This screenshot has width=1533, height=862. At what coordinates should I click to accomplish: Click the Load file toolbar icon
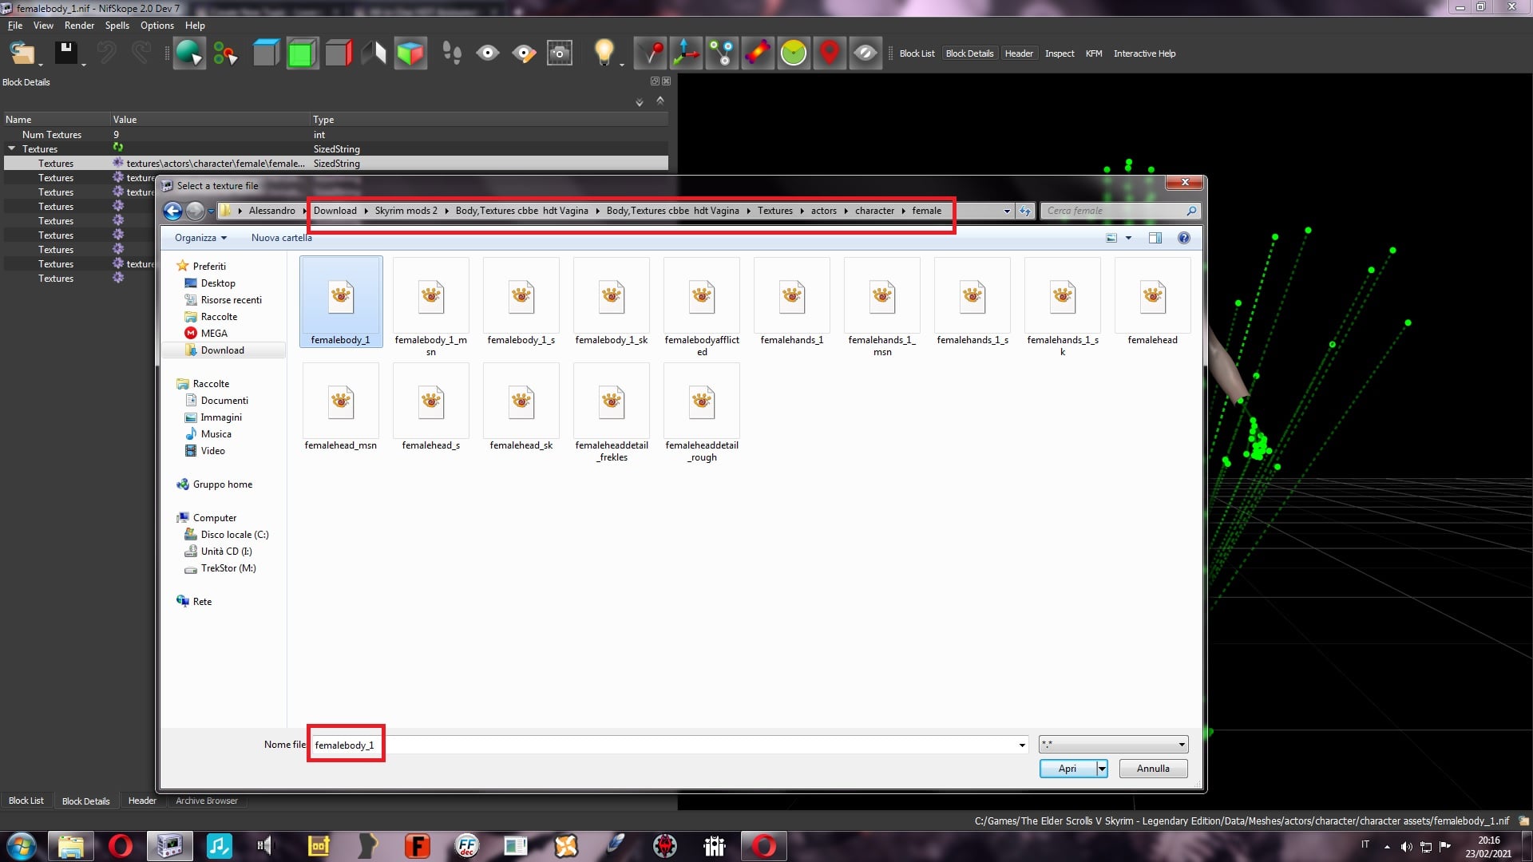point(22,53)
